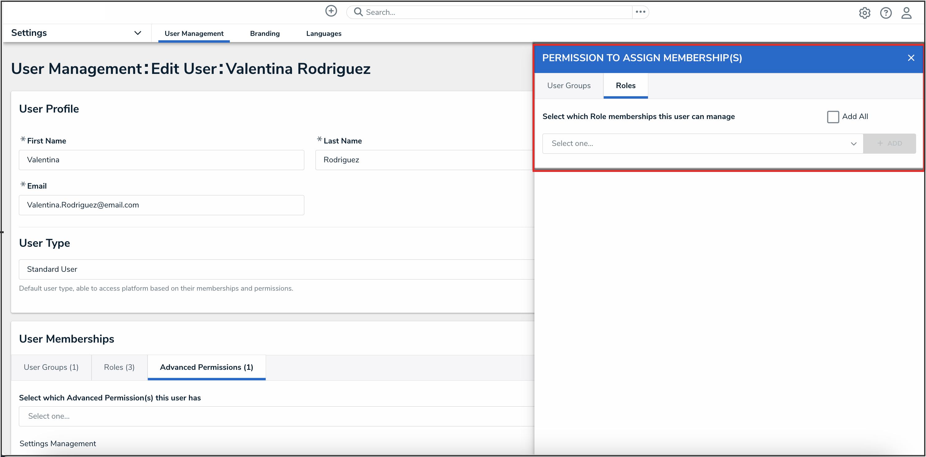Open the user profile icon
This screenshot has width=926, height=457.
coord(906,13)
